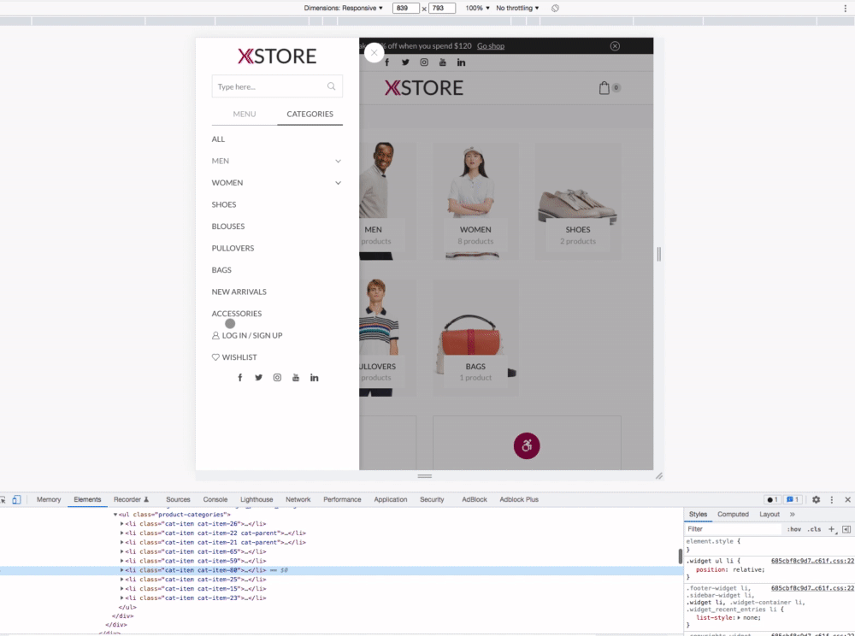This screenshot has width=855, height=636.
Task: Expand the cat-item-22 cat-parent li node
Action: coord(121,533)
